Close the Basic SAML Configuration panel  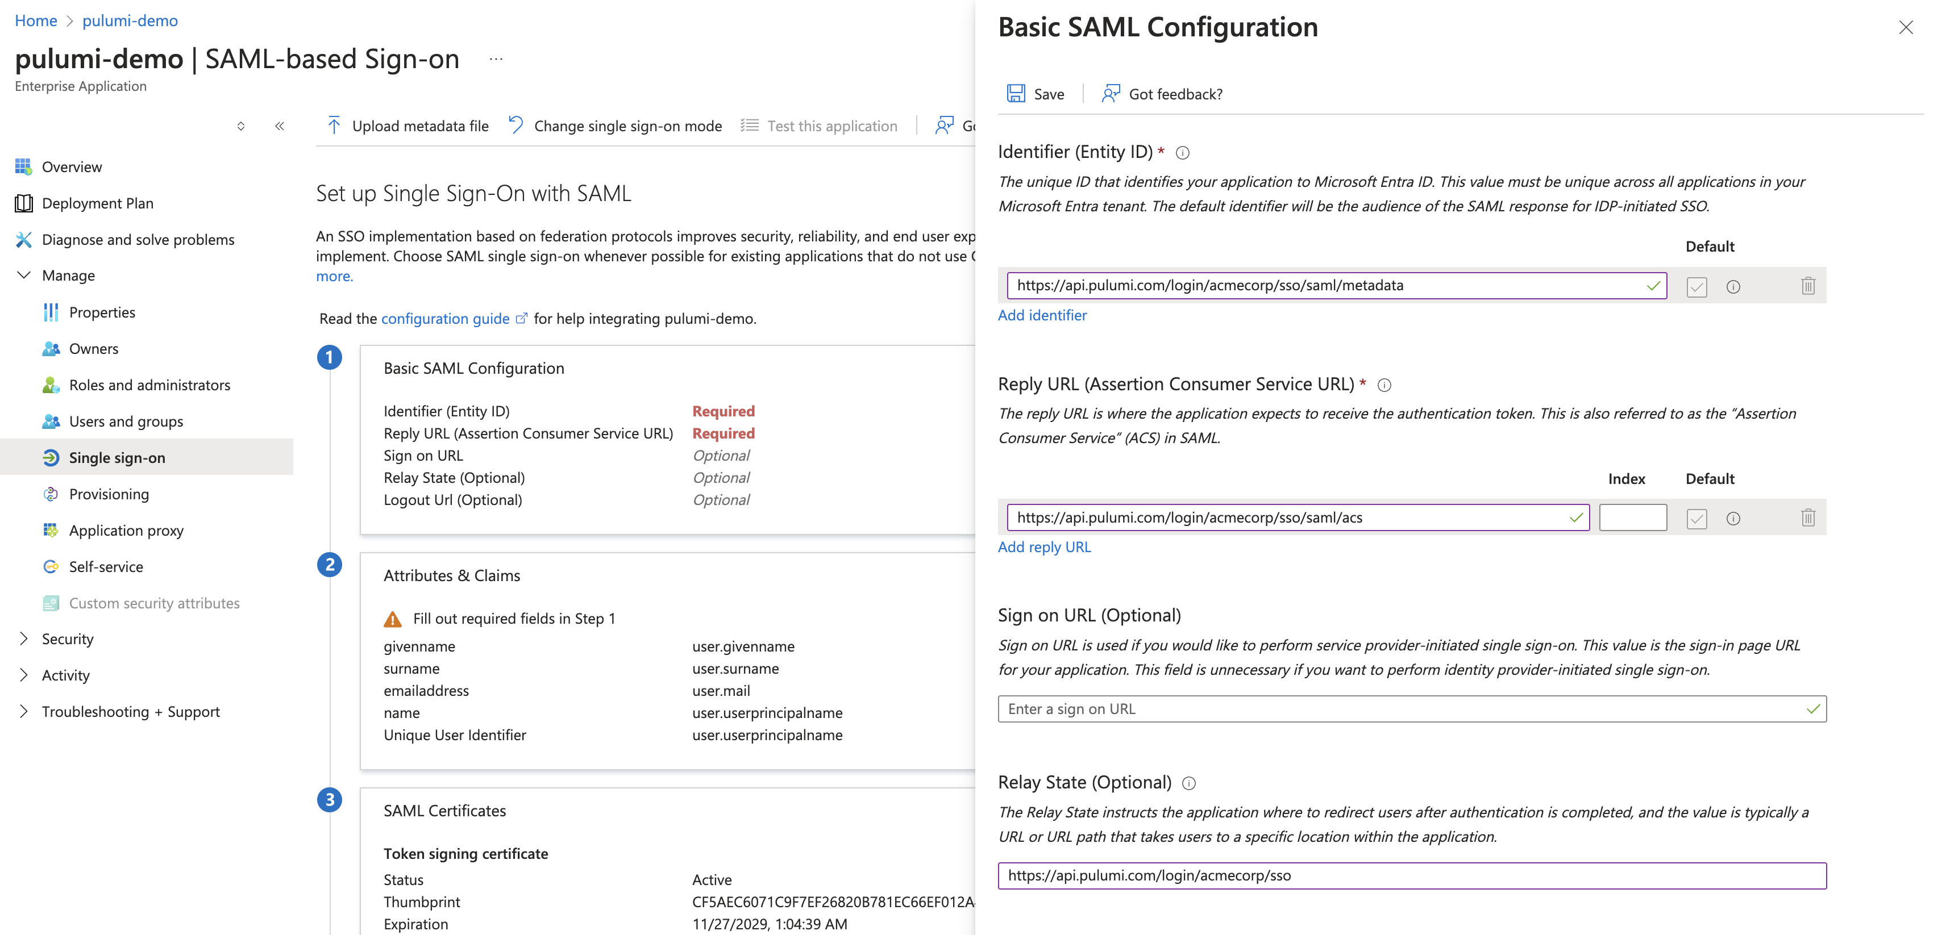coord(1905,28)
